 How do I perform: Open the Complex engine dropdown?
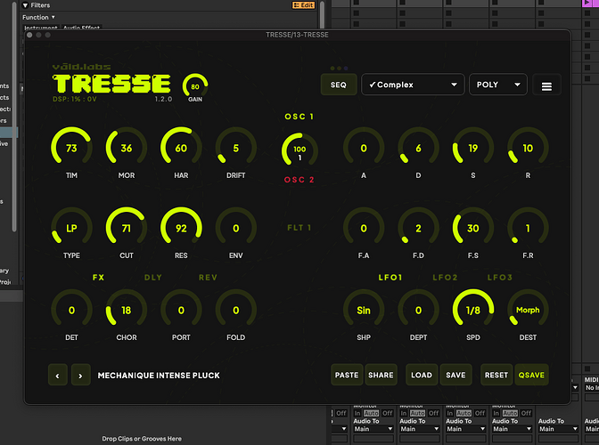point(413,85)
